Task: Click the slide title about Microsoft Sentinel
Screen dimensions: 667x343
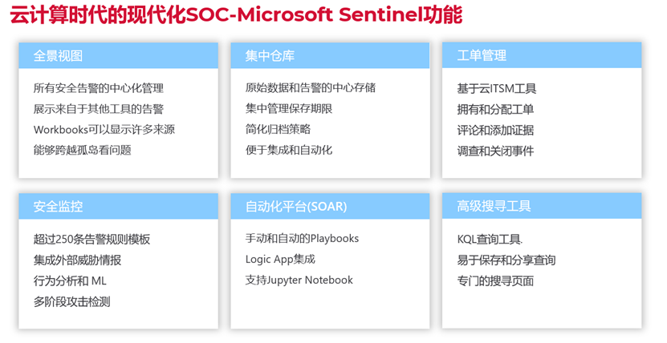Action: [236, 15]
